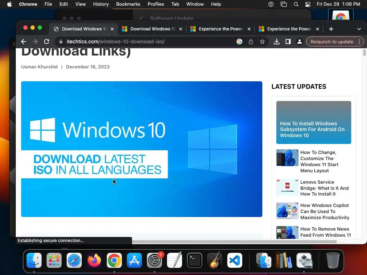Open Windows Subsystem For Android article card
The height and width of the screenshot is (275, 367).
[314, 122]
